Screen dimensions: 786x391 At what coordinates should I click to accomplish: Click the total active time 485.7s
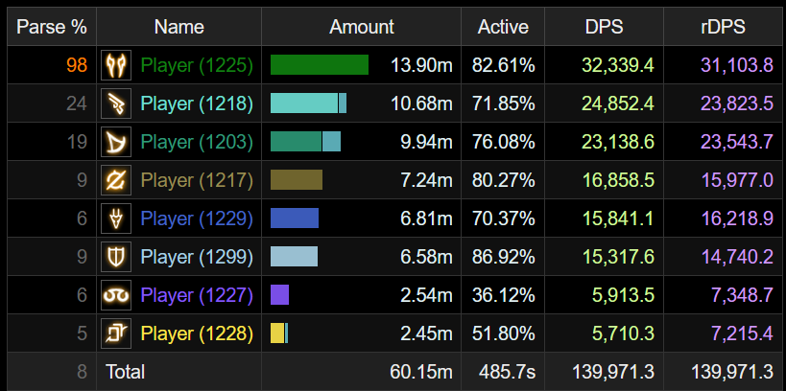tap(507, 372)
